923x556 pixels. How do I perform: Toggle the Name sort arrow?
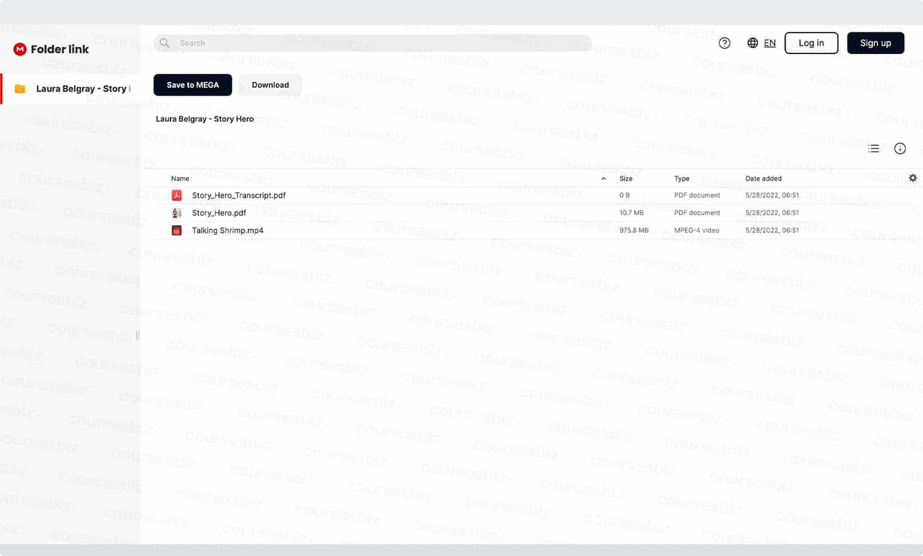(x=603, y=179)
